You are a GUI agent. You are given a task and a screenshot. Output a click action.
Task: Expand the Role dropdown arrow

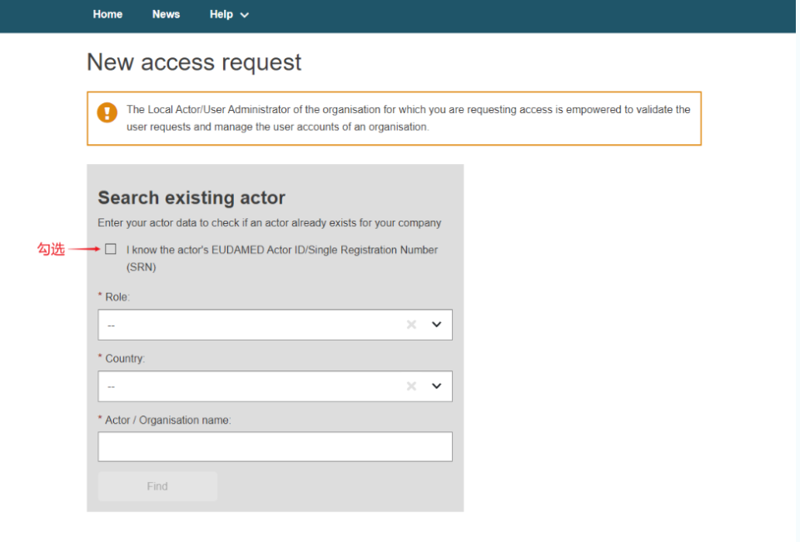coord(436,325)
